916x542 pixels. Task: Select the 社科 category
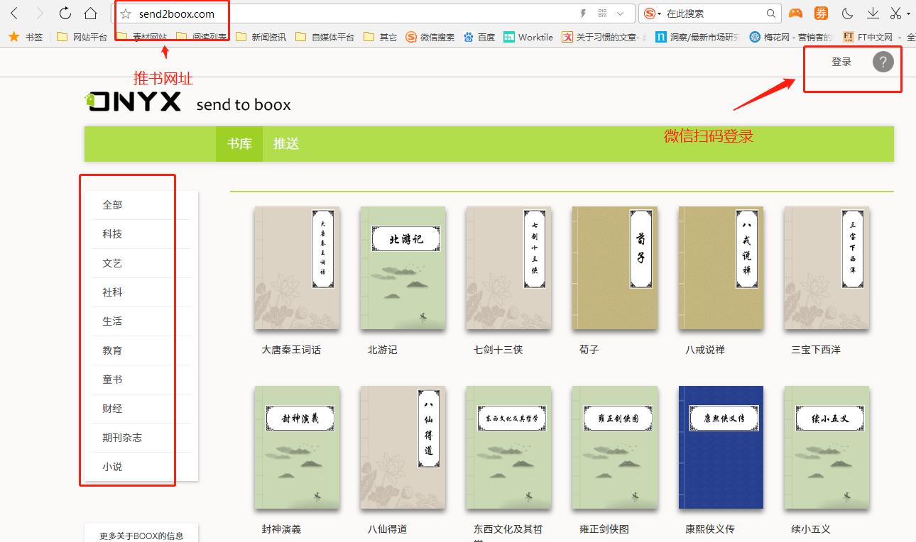tap(141, 292)
